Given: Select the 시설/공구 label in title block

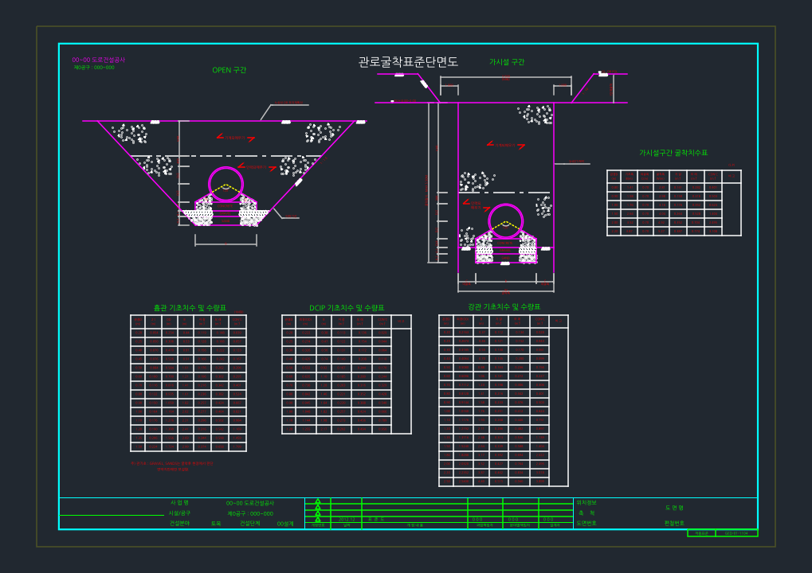Looking at the screenshot, I should (x=180, y=513).
